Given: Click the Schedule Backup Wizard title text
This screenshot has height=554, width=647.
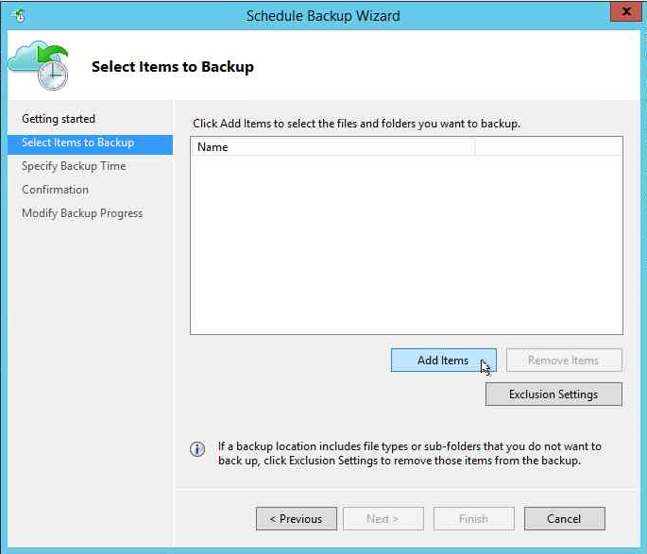Looking at the screenshot, I should click(x=323, y=16).
